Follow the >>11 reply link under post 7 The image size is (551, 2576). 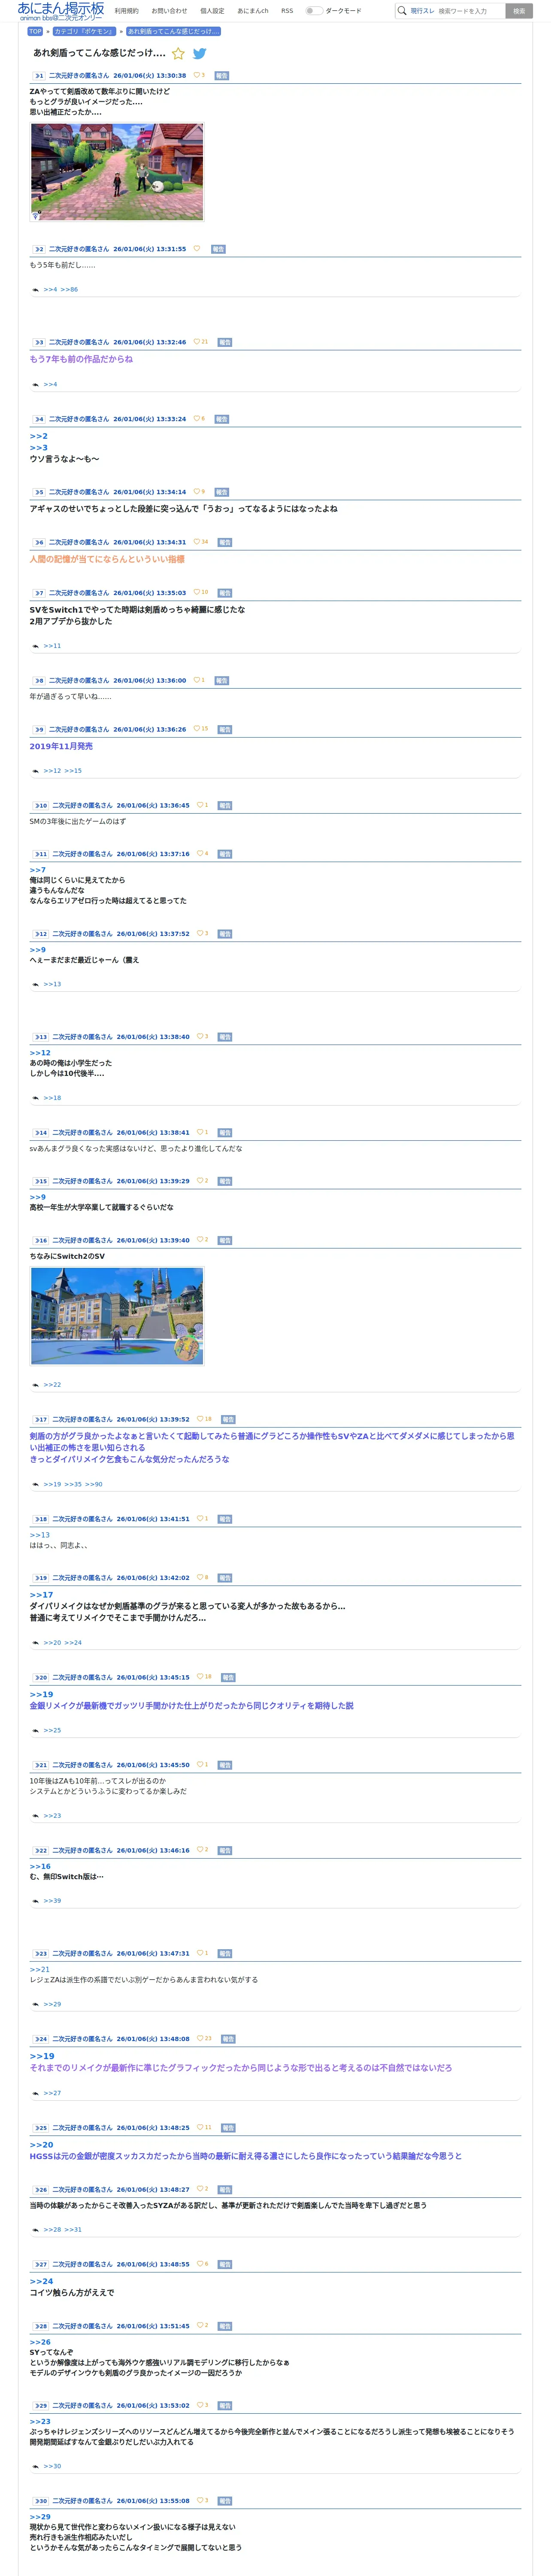point(52,646)
